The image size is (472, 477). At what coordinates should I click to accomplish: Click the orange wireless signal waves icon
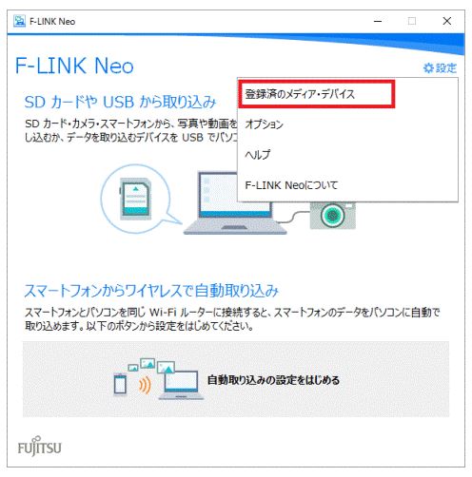[x=145, y=385]
